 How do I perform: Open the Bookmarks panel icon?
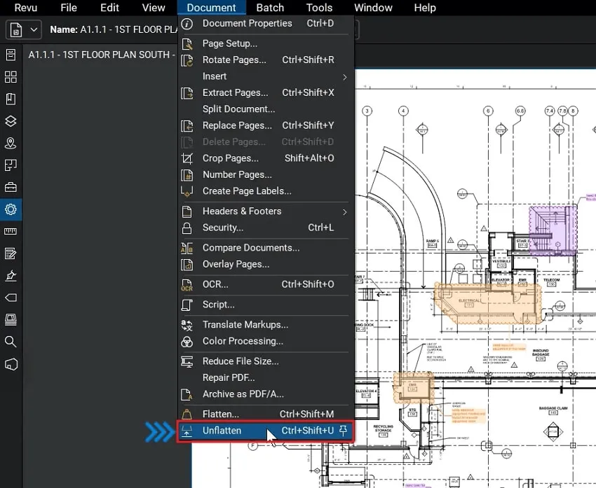11,99
